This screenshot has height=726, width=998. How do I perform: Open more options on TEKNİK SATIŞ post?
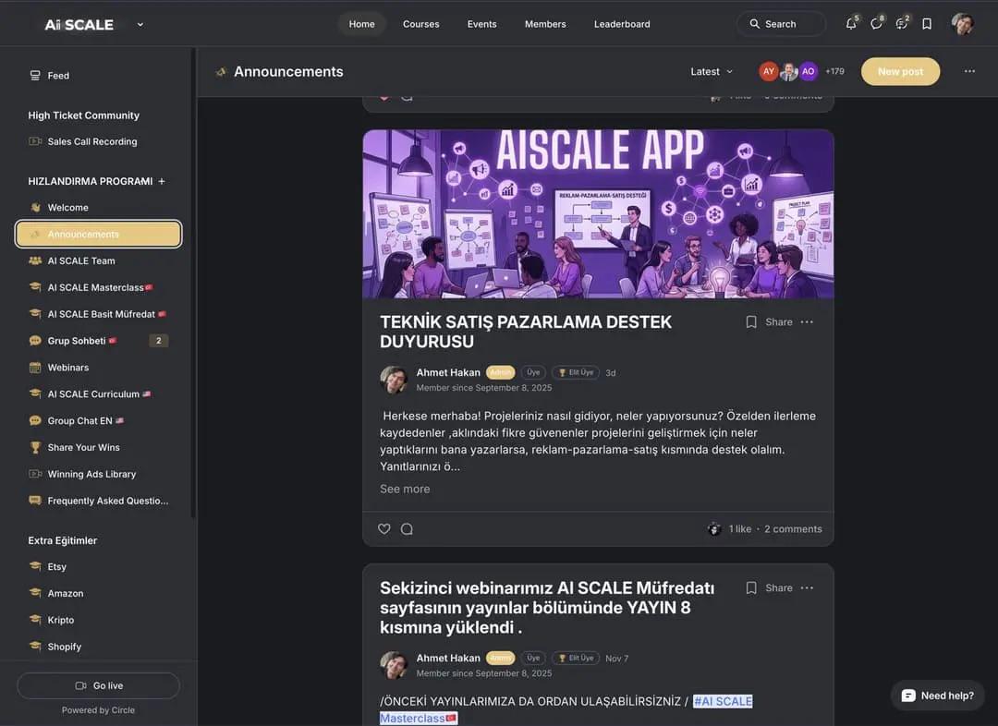(x=807, y=322)
